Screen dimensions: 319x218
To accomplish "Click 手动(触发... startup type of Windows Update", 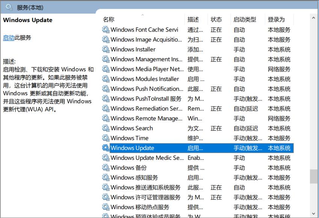I will point(248,148).
